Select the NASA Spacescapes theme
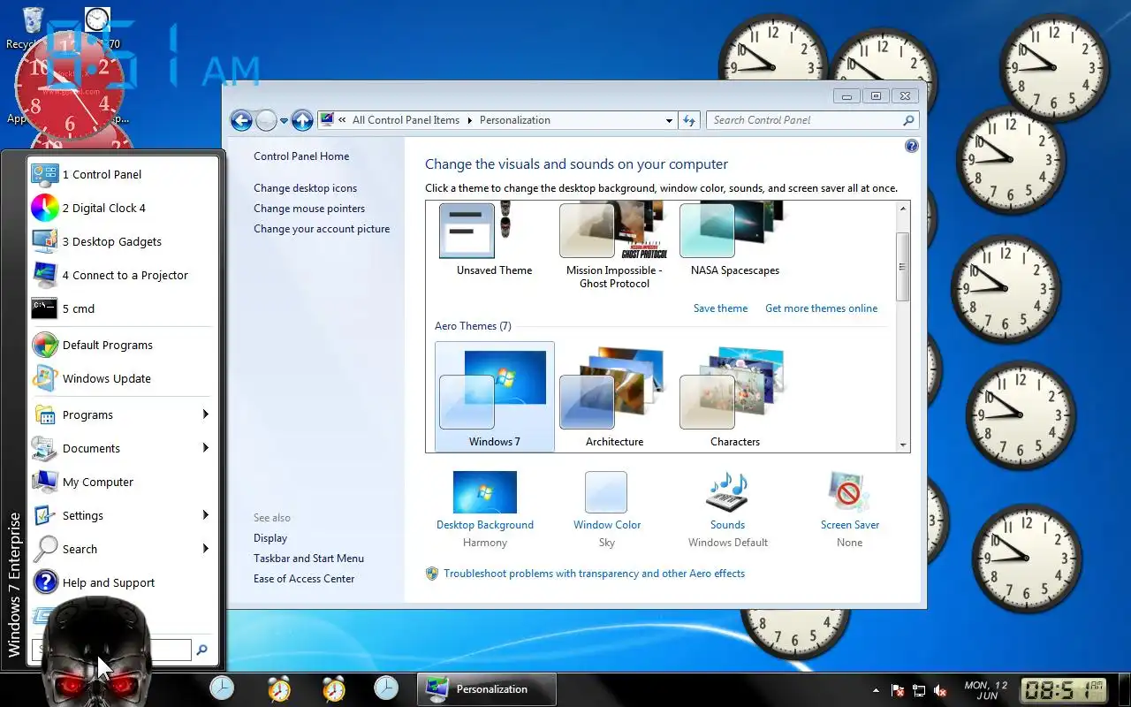 pos(735,239)
